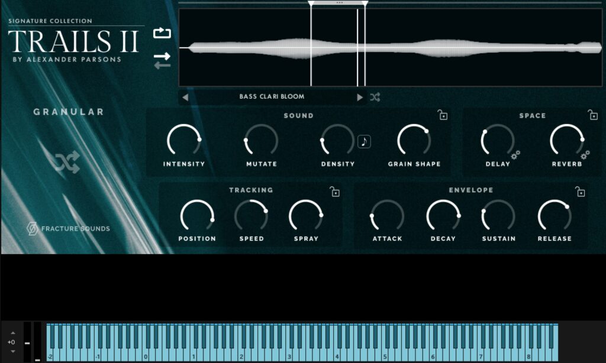Click the GRANULAR label

tap(69, 112)
